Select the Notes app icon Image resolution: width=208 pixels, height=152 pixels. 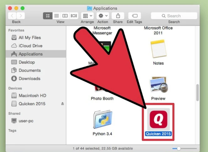coord(158,49)
